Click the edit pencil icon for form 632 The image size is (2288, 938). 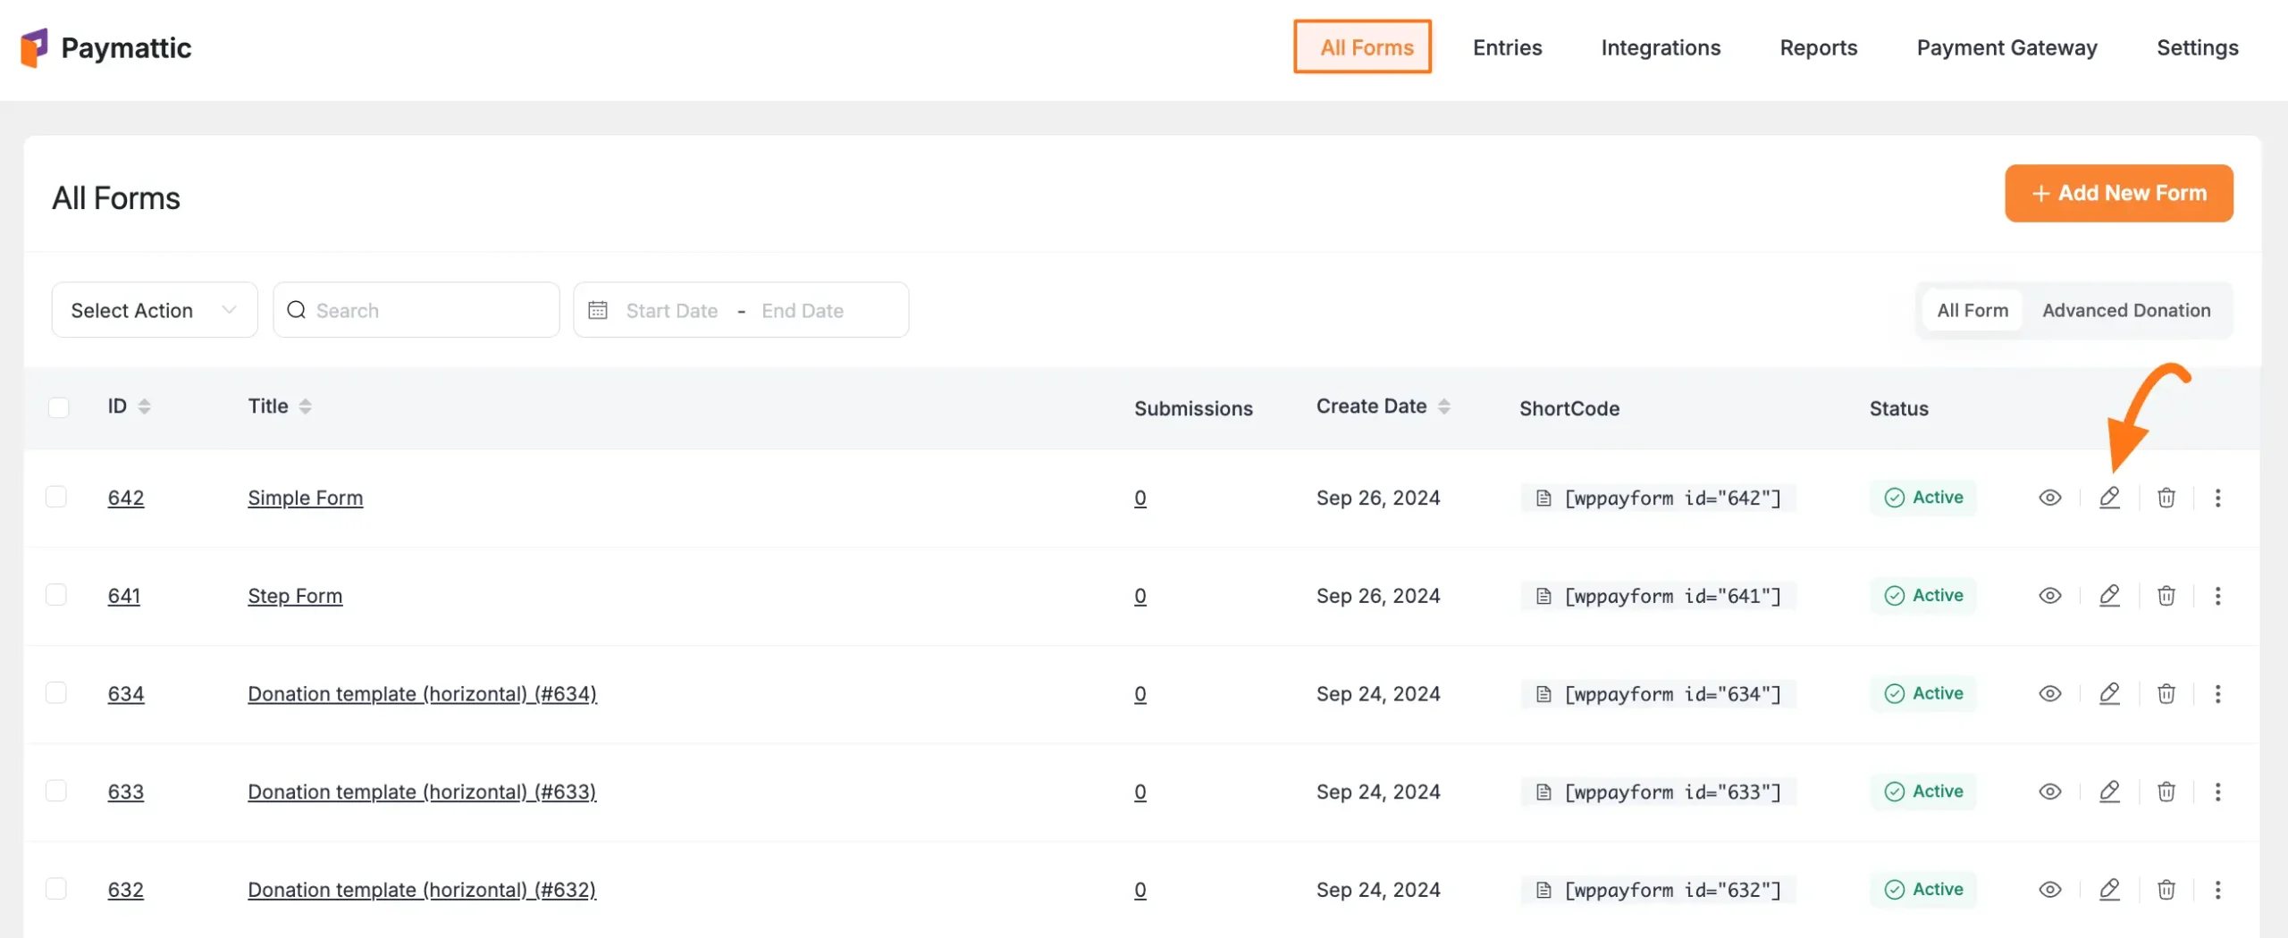point(2109,890)
